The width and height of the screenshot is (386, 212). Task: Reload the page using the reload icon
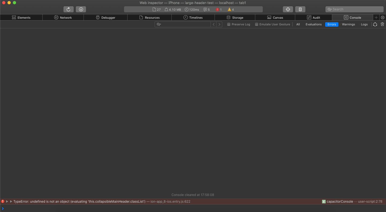tap(69, 9)
